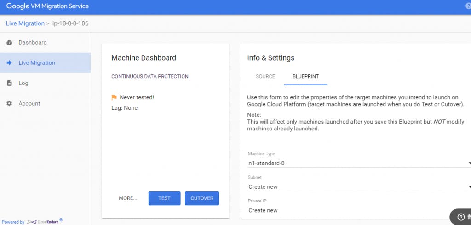This screenshot has height=225, width=471.
Task: Click the Account gear icon
Action: 9,104
